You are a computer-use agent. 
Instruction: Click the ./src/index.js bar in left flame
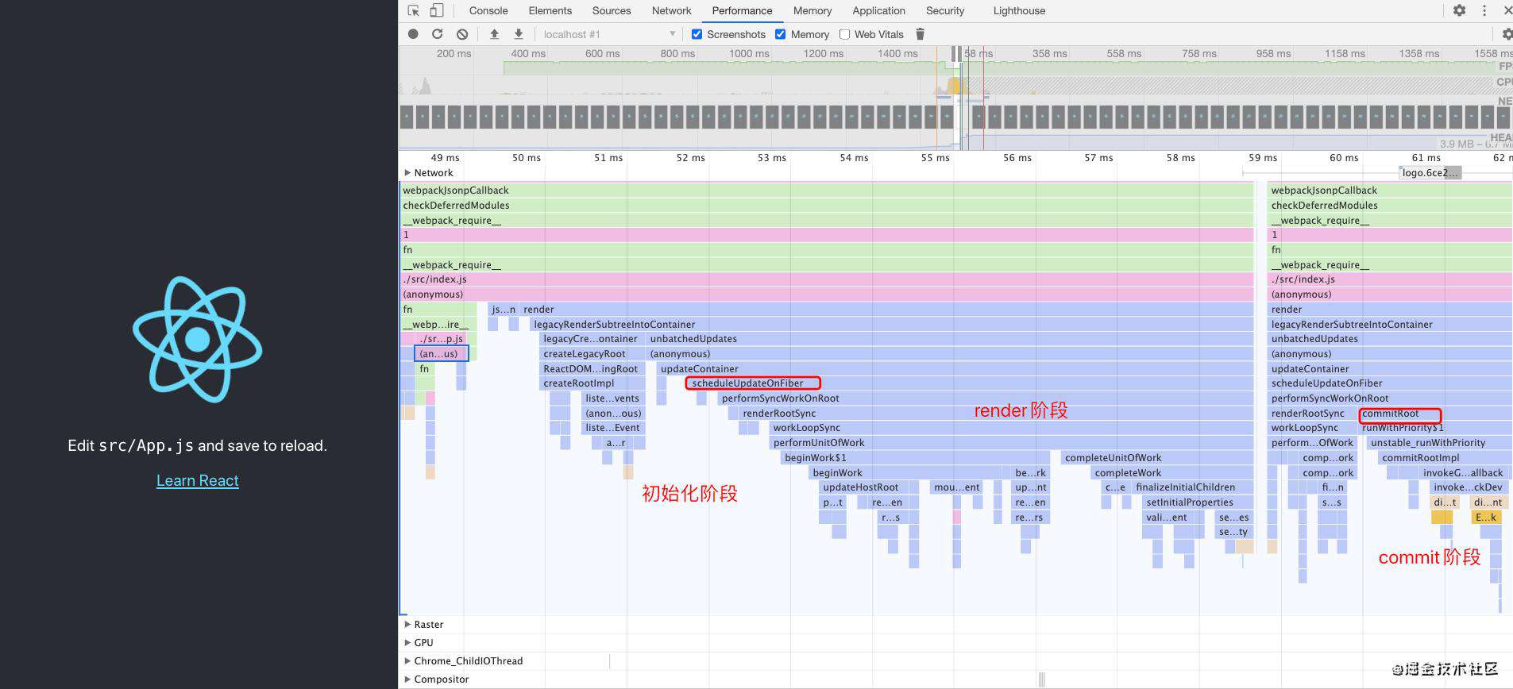coord(826,279)
